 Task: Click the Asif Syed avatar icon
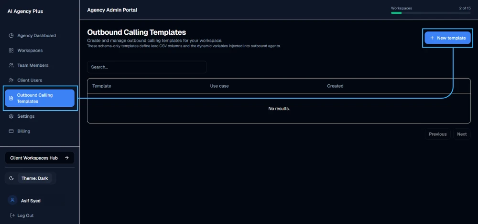tap(12, 200)
